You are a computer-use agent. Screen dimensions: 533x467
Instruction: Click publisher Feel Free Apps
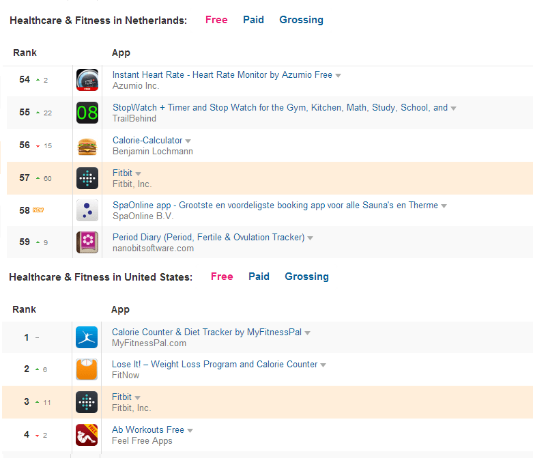coord(142,441)
